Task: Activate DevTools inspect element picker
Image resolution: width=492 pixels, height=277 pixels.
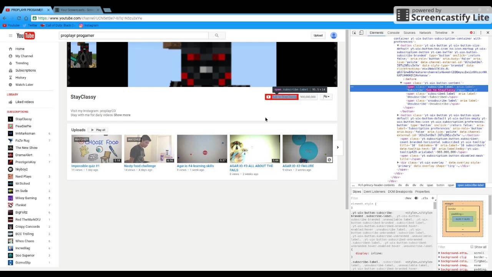Action: pyautogui.click(x=354, y=33)
